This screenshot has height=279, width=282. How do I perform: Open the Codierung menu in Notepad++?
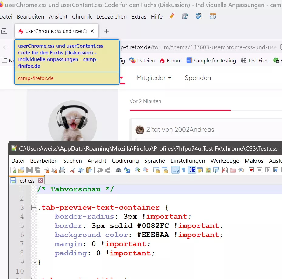tap(125, 161)
